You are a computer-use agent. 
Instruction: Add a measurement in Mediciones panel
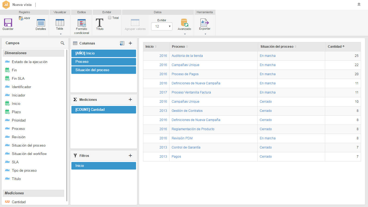pyautogui.click(x=130, y=99)
